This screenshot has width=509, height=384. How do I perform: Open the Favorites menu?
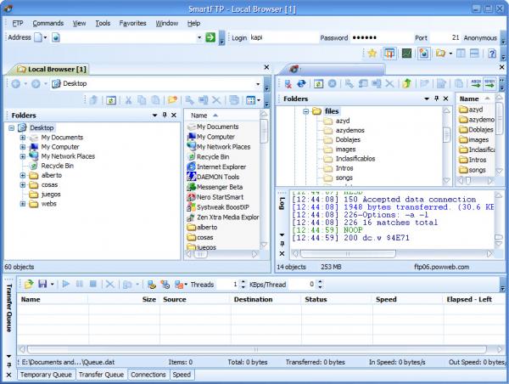pyautogui.click(x=133, y=24)
